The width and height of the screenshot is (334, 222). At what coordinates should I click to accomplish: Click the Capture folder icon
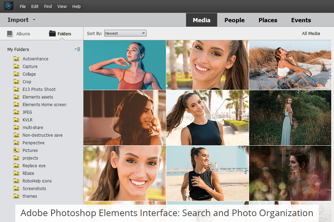(x=16, y=67)
